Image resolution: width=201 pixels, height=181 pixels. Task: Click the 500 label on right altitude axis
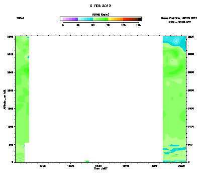[x=190, y=145]
